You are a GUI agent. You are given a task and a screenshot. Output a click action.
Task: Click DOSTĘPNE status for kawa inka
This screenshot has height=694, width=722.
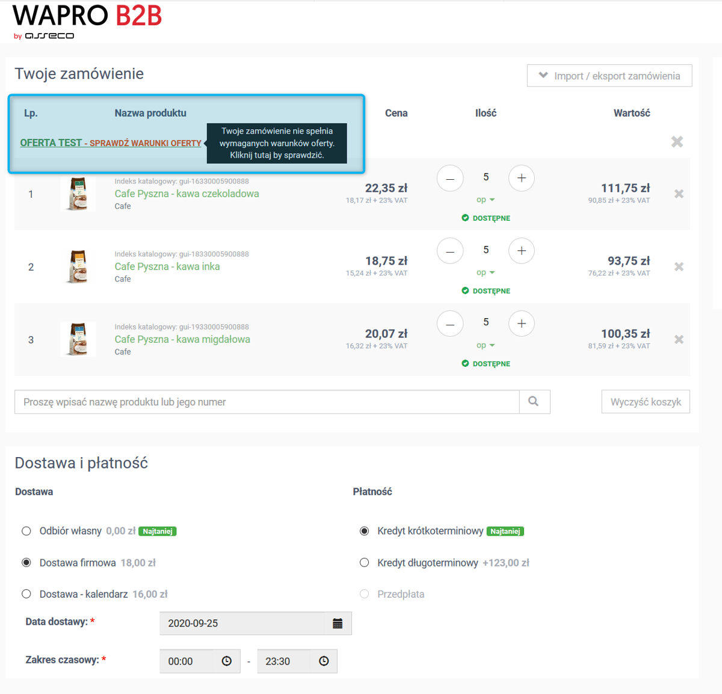click(x=486, y=291)
